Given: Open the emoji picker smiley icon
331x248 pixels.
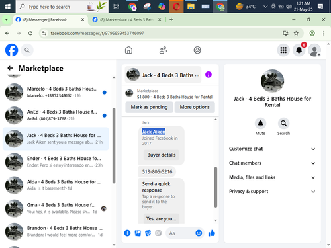Looking at the screenshot, I should tap(199, 233).
